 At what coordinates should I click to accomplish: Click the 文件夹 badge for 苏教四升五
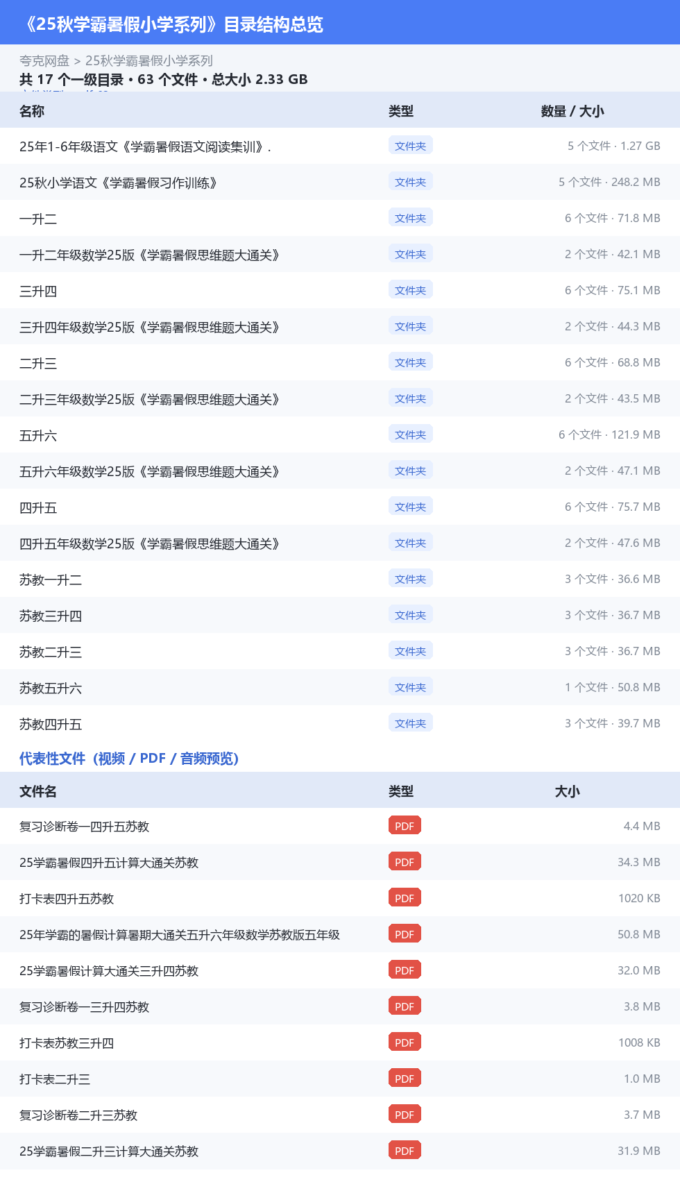(x=411, y=723)
